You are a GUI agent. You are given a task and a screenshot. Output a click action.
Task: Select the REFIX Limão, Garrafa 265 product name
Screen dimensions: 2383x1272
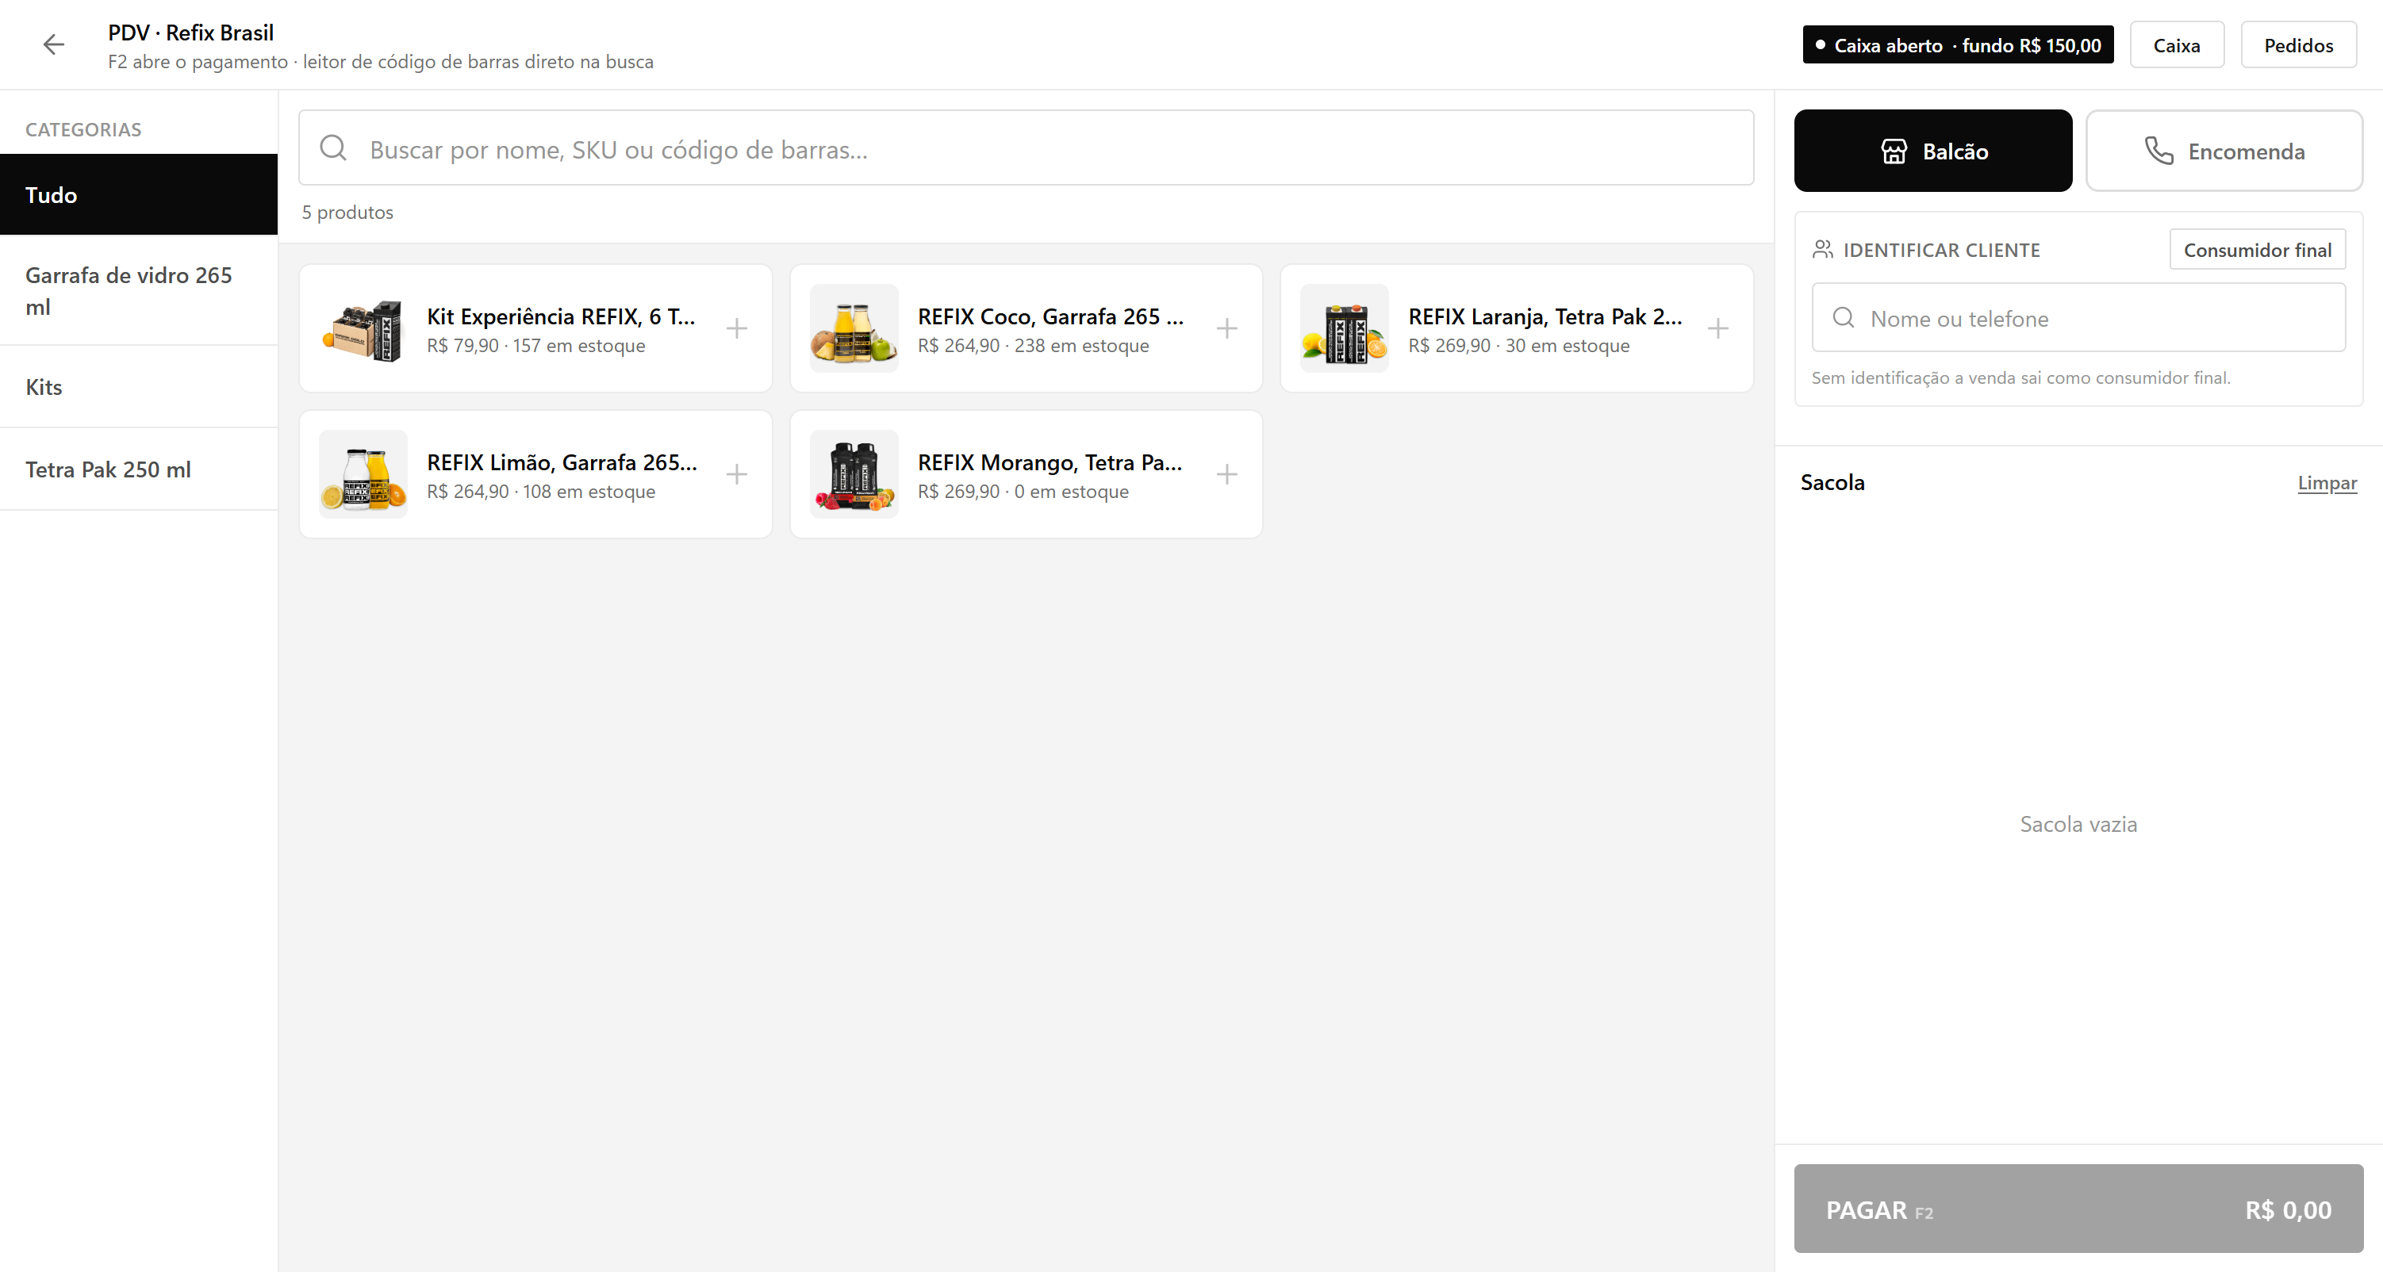pos(562,462)
